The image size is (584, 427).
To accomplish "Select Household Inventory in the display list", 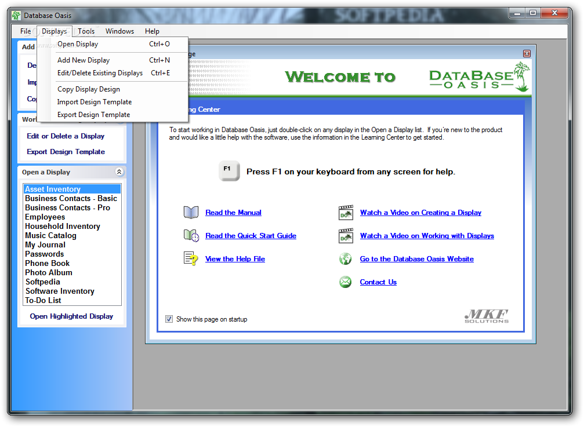I will tap(72, 226).
